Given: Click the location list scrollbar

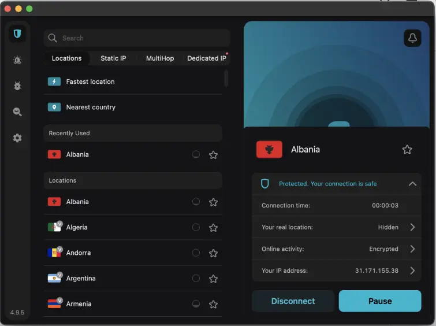Looking at the screenshot, I should [x=226, y=79].
